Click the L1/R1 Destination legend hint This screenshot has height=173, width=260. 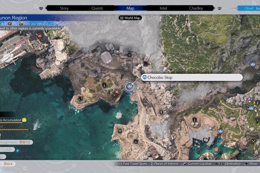228,164
